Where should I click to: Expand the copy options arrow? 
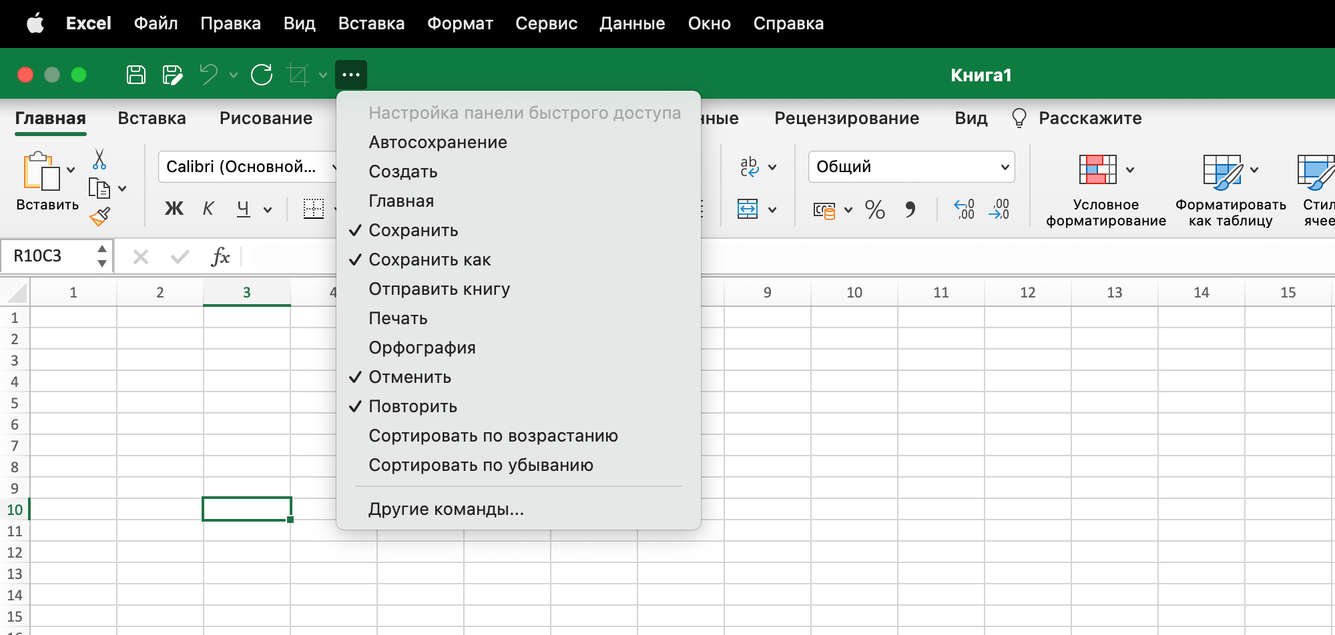122,189
